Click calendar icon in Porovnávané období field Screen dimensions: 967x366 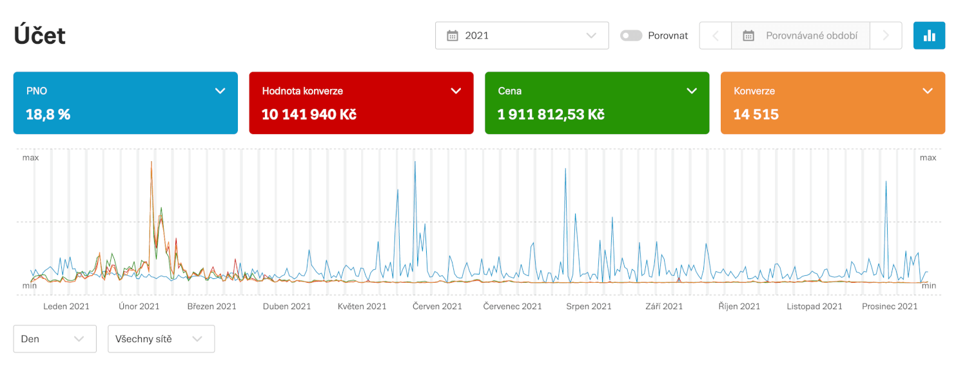coord(748,35)
